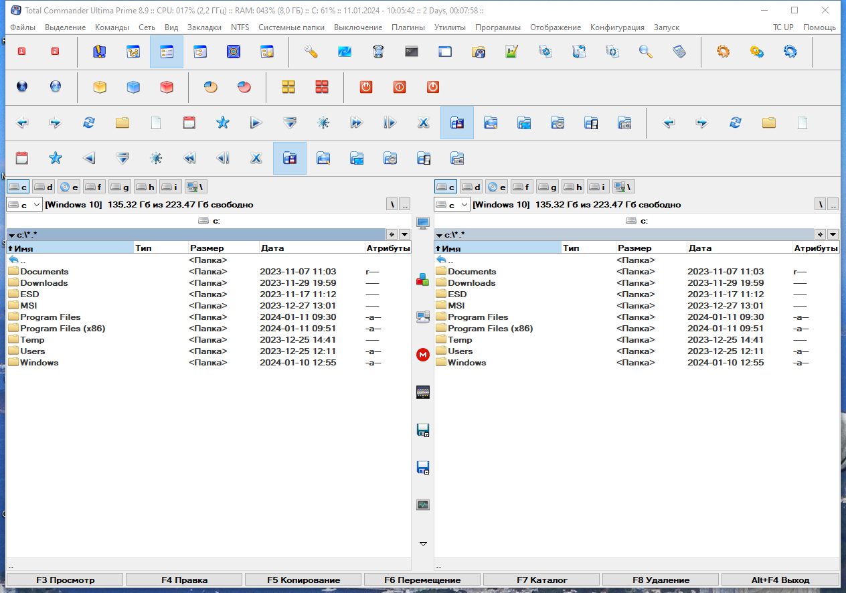
Task: Open left panel drive selection combo box
Action: pos(25,204)
